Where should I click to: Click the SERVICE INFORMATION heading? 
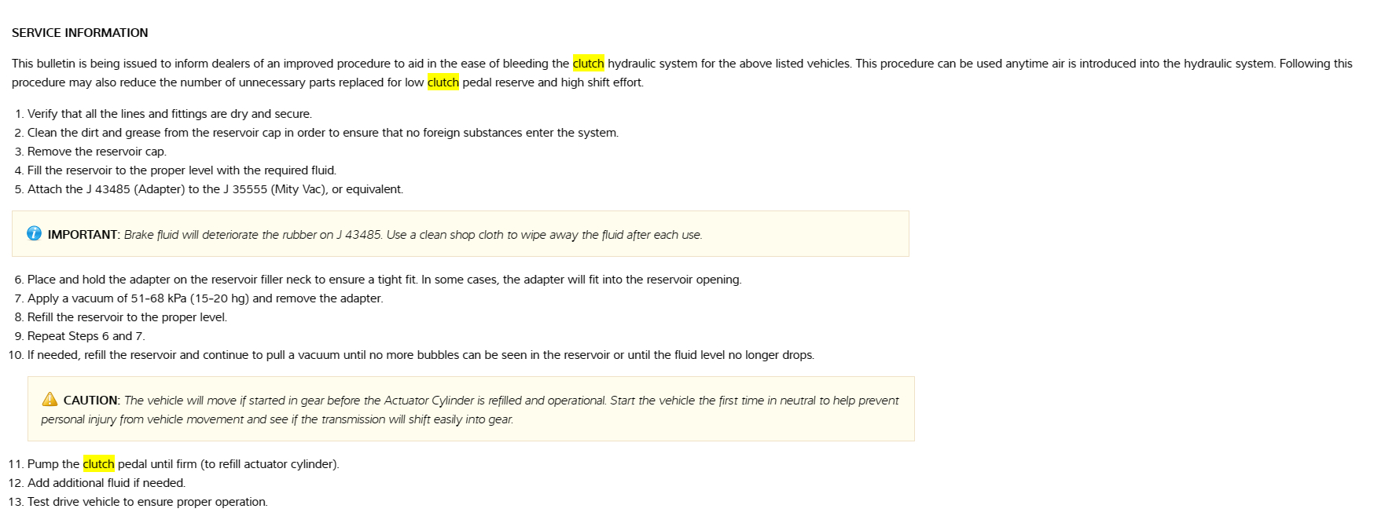click(x=80, y=33)
